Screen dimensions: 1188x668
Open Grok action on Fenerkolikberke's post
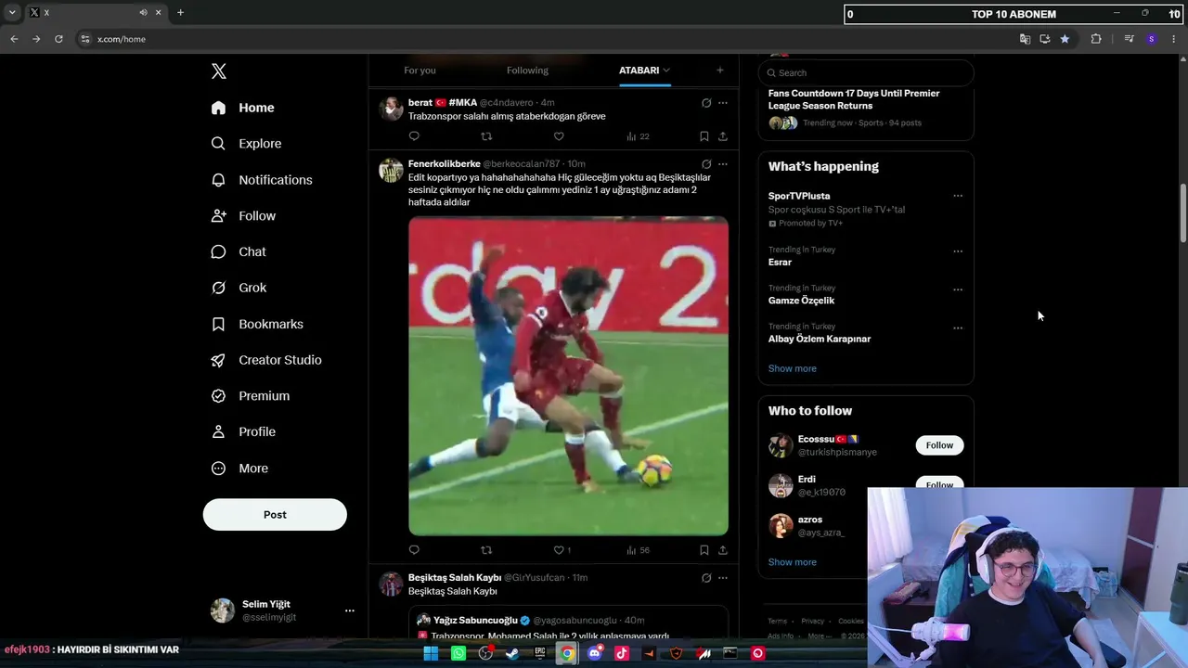[x=706, y=164]
